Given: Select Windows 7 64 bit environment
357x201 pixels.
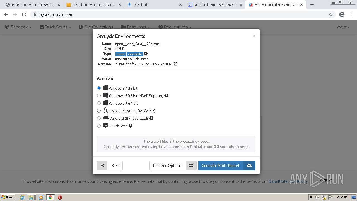Looking at the screenshot, I should [99, 103].
